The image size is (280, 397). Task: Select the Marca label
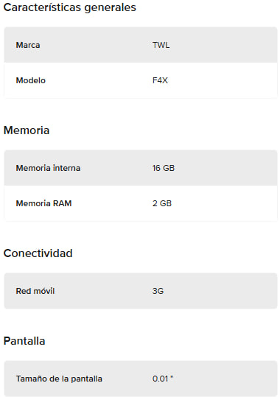(28, 45)
